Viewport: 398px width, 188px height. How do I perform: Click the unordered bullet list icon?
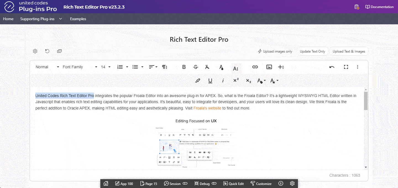[x=135, y=67]
